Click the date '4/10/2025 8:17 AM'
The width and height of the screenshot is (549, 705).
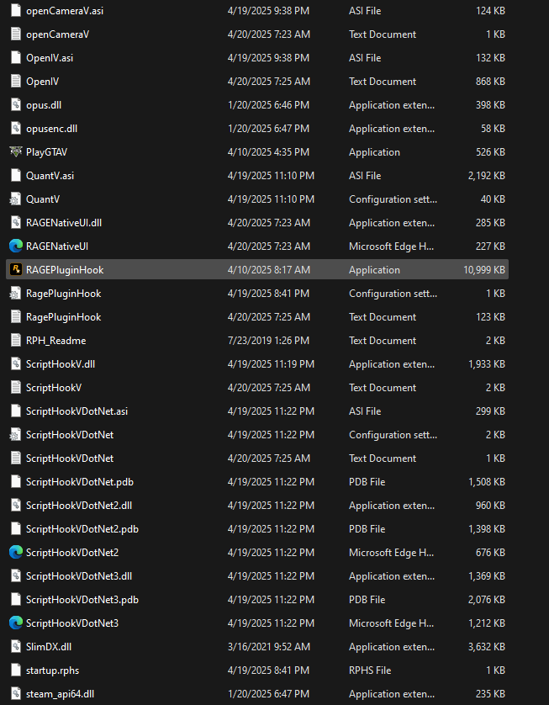(x=269, y=270)
